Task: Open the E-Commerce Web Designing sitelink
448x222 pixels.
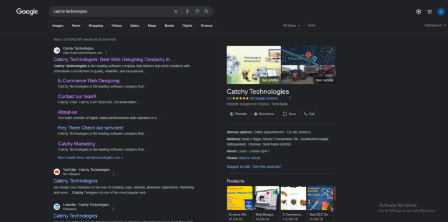Action: [x=89, y=81]
